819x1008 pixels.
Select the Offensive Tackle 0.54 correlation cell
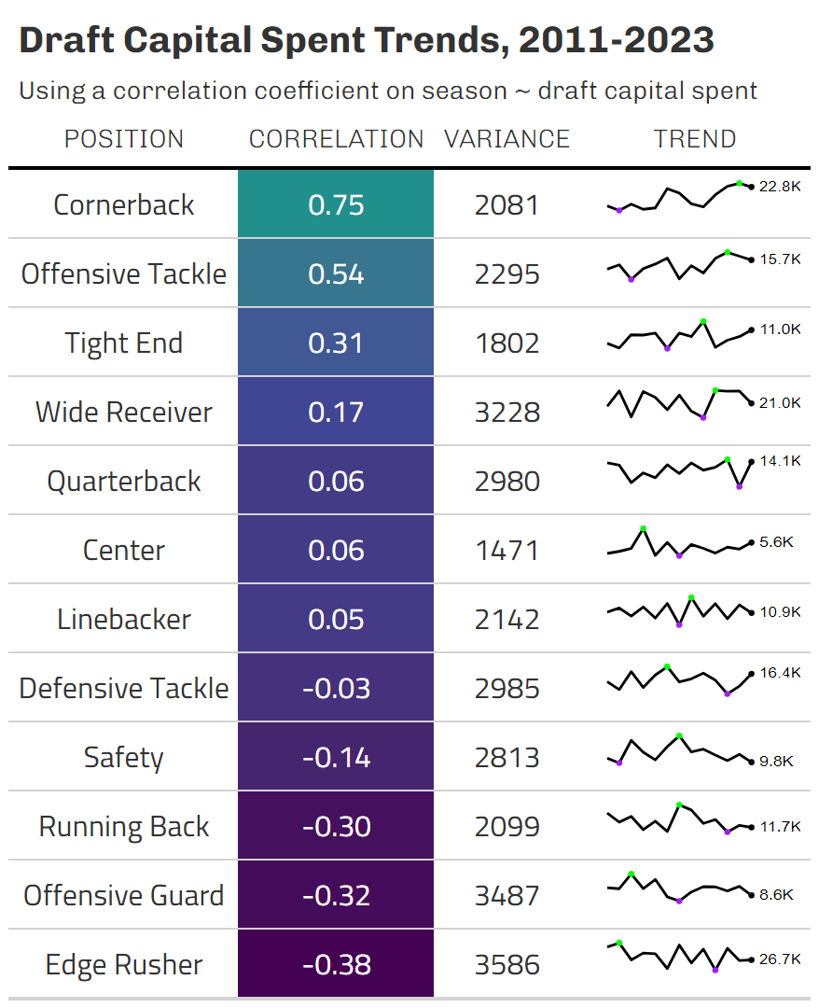(336, 273)
